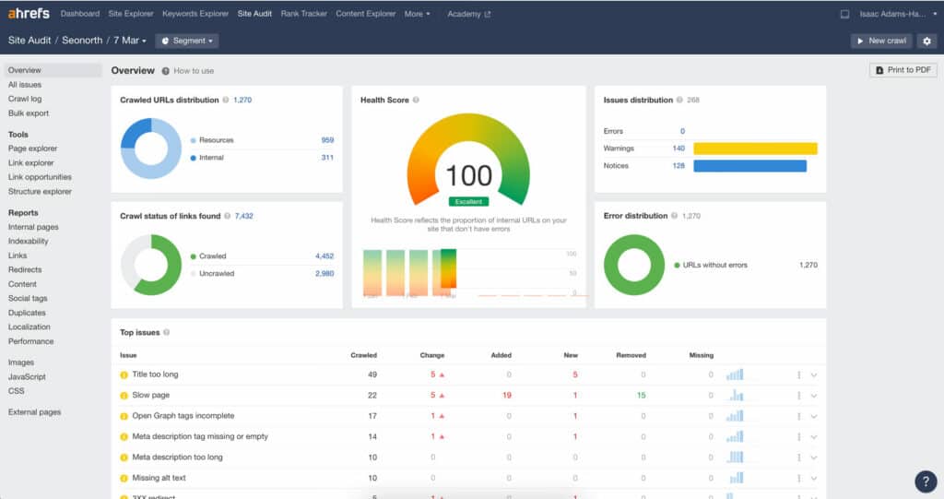Click the Print to PDF button
Image resolution: width=944 pixels, height=499 pixels.
[x=903, y=70]
